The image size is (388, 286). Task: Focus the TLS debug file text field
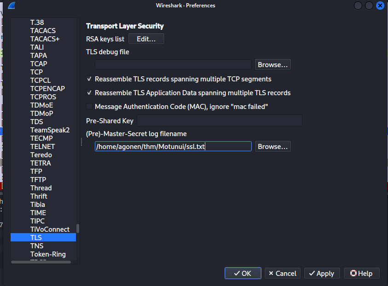coord(173,65)
